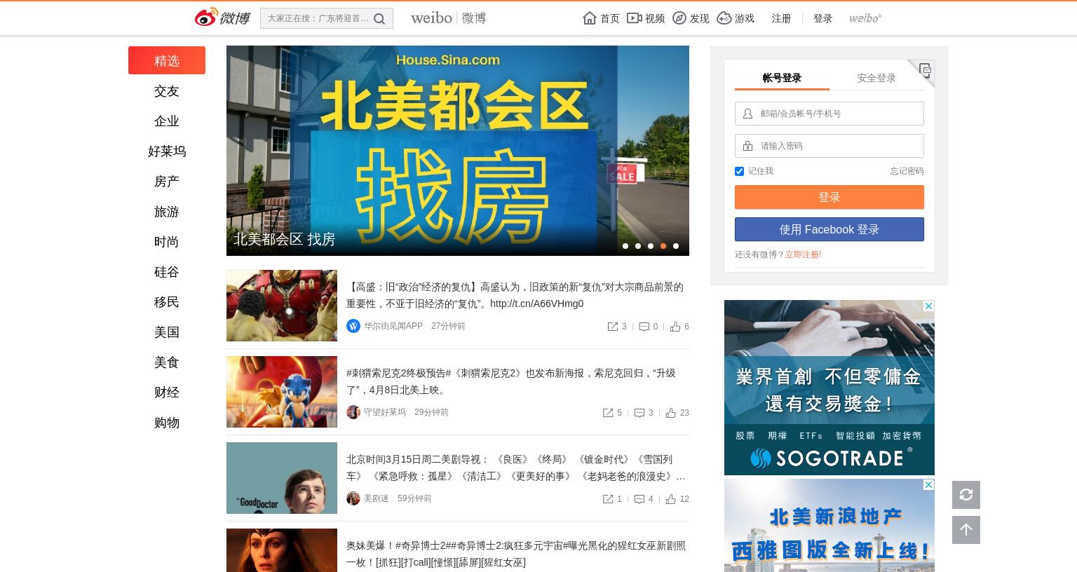
Task: Click the back-to-top arrow button
Action: [966, 530]
